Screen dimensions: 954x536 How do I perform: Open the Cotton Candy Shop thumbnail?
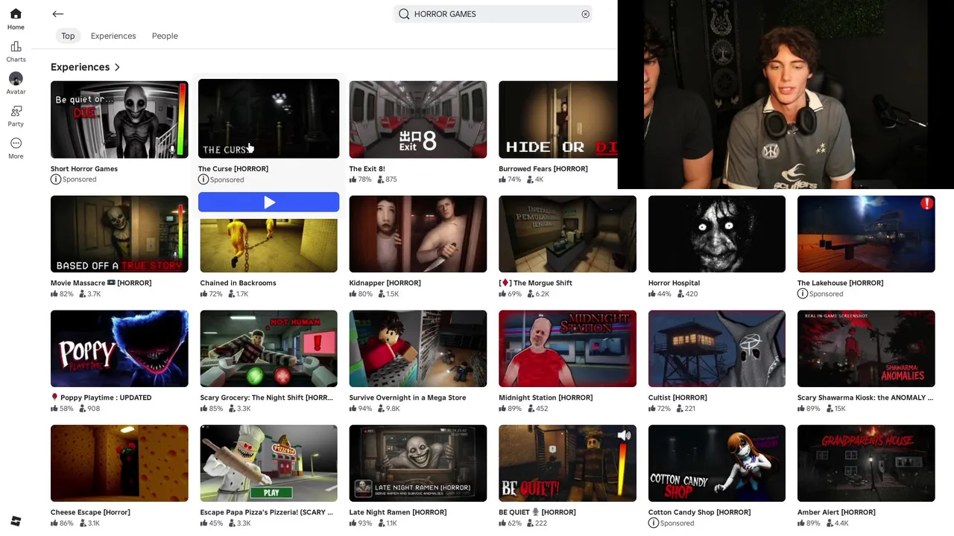pyautogui.click(x=717, y=463)
